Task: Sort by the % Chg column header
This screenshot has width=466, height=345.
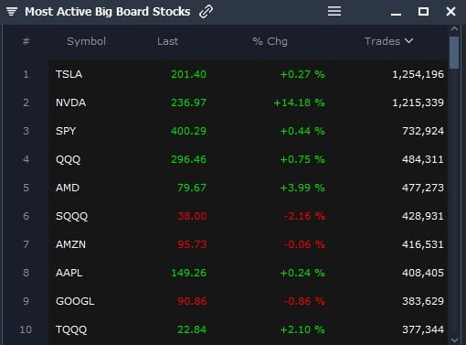Action: tap(270, 41)
